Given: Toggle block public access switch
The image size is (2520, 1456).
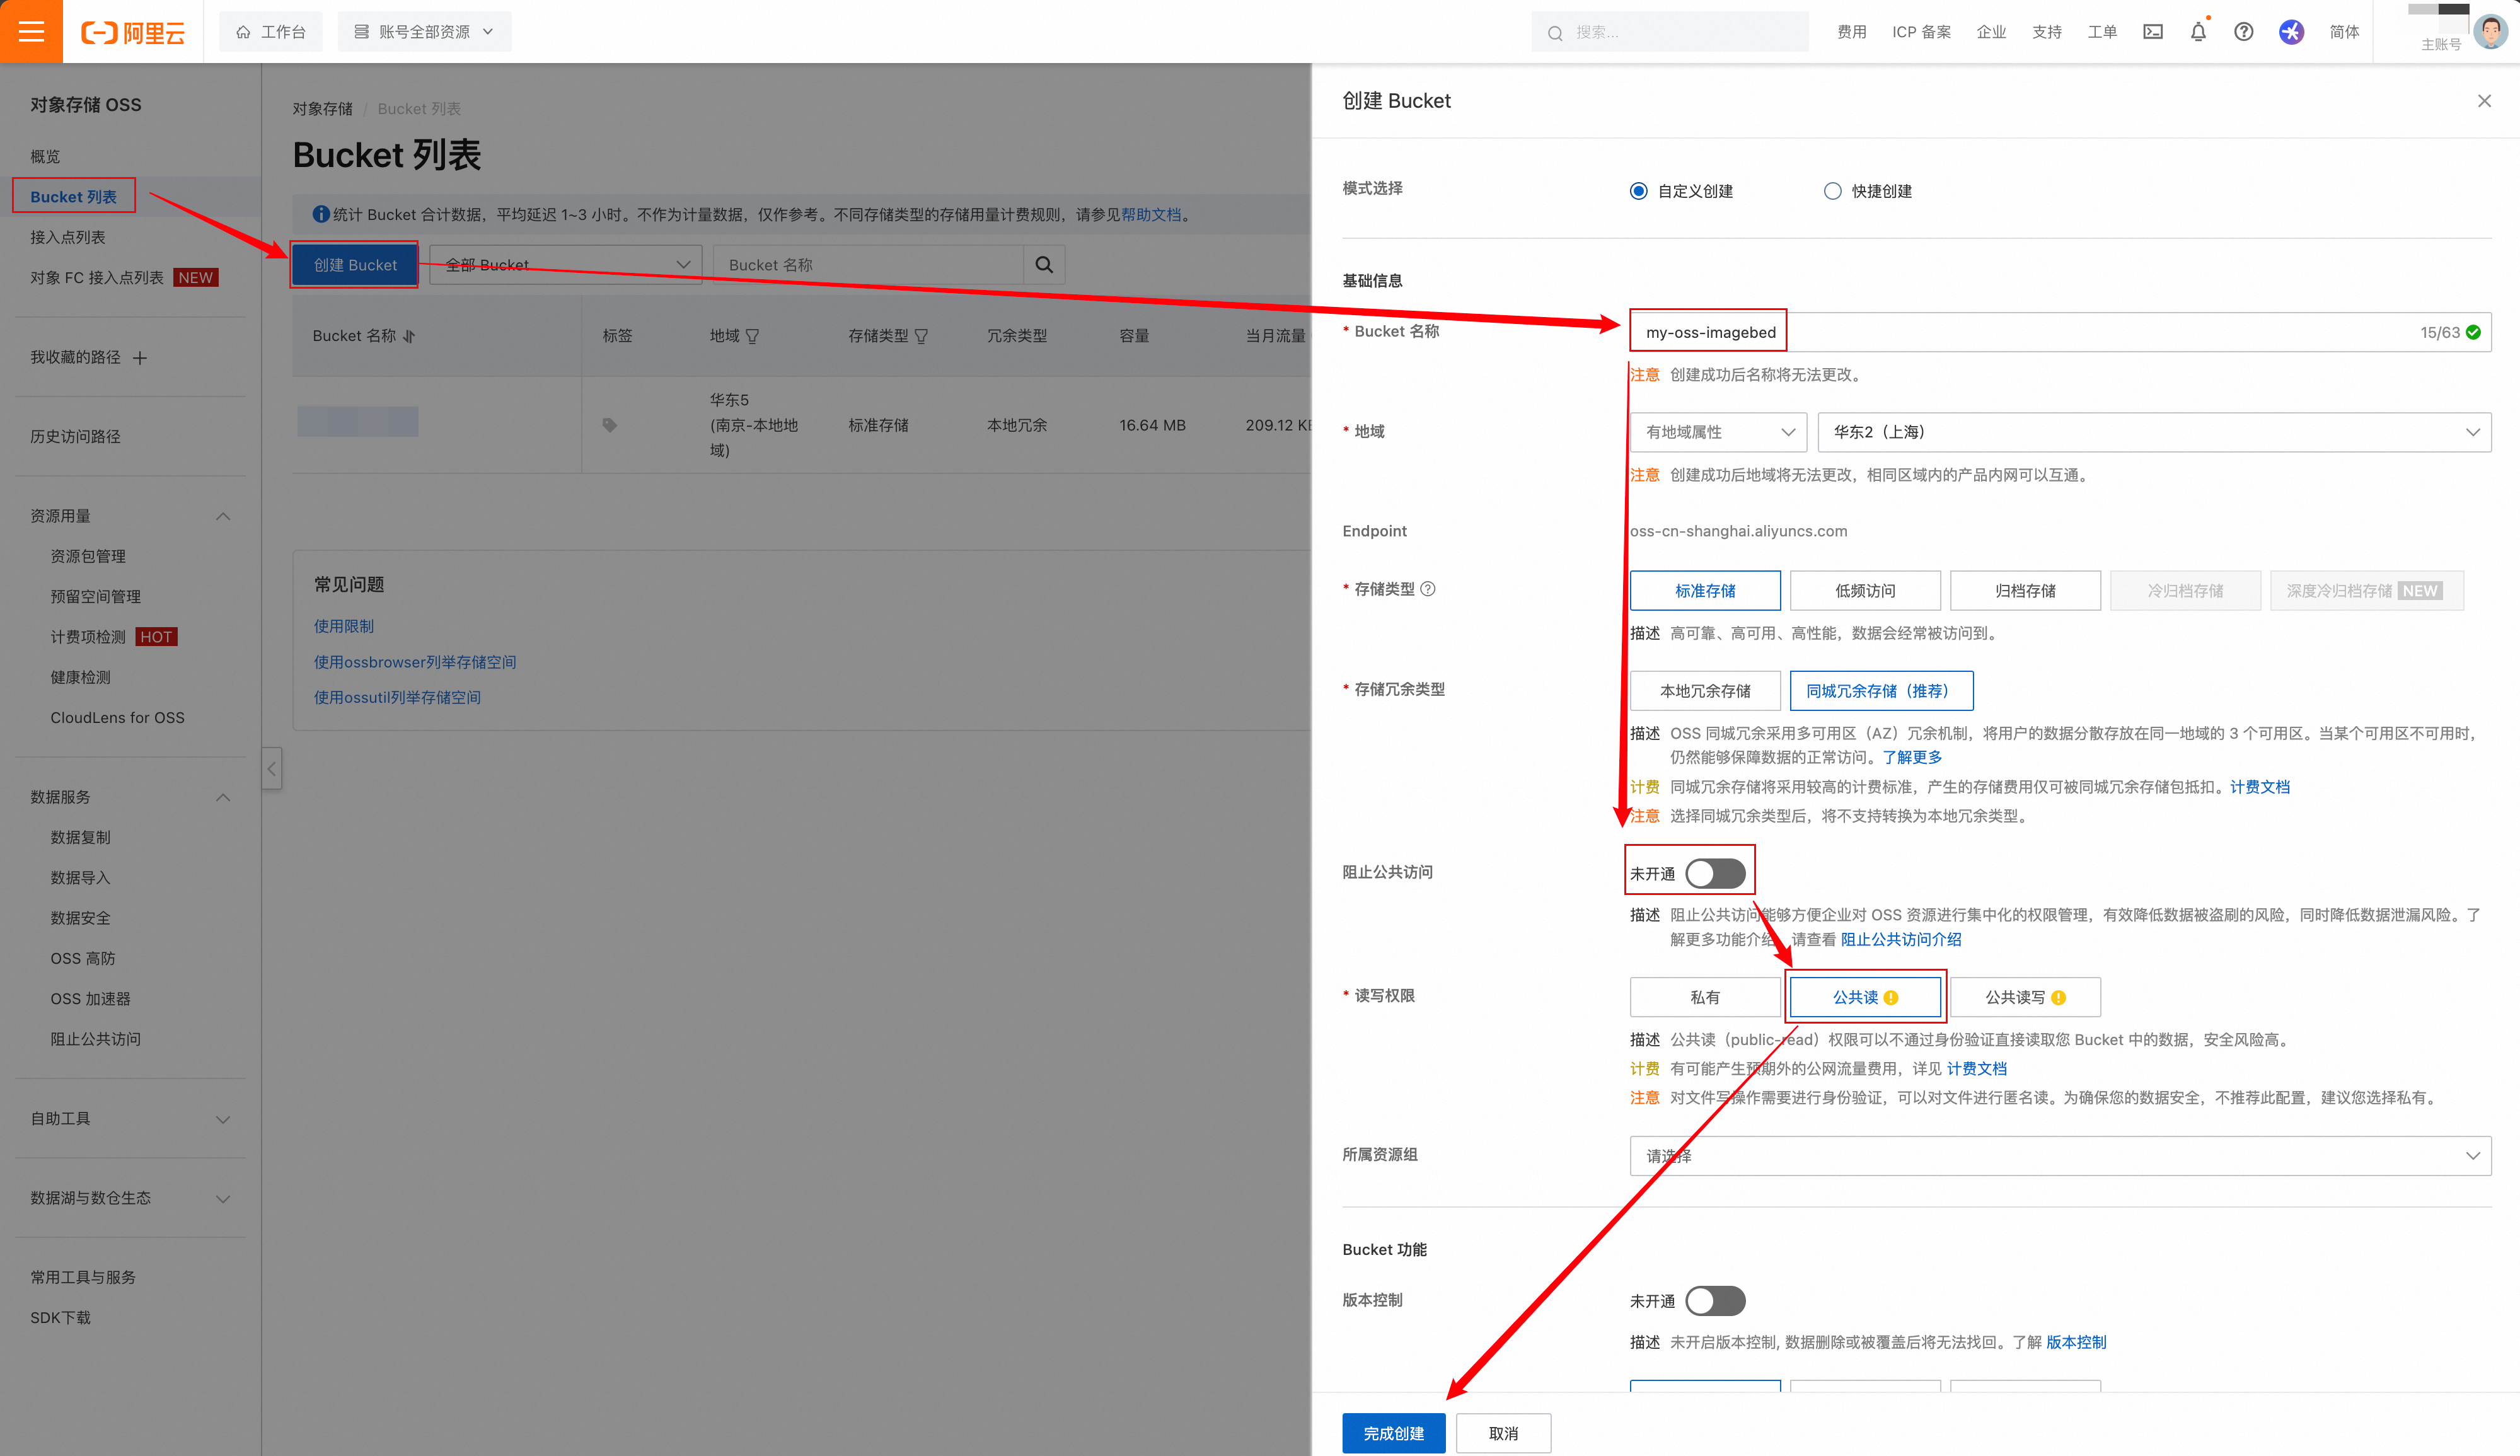Looking at the screenshot, I should pos(1715,873).
